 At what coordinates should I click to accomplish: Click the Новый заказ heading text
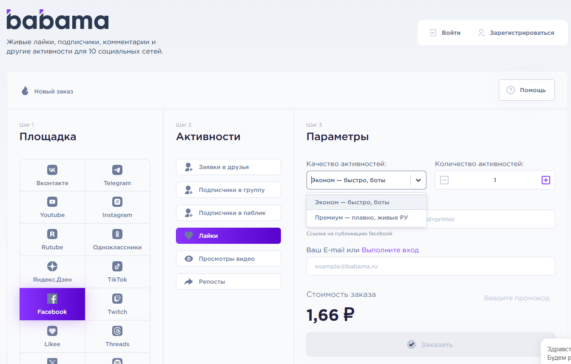(x=54, y=91)
